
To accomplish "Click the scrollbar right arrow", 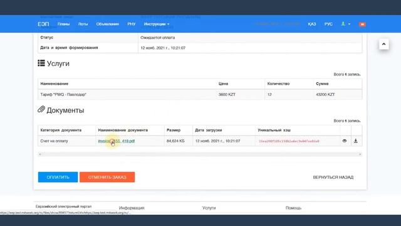I will tap(360, 154).
